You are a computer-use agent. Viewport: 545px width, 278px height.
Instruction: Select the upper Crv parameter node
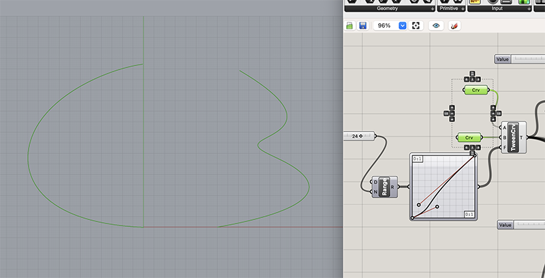point(476,90)
